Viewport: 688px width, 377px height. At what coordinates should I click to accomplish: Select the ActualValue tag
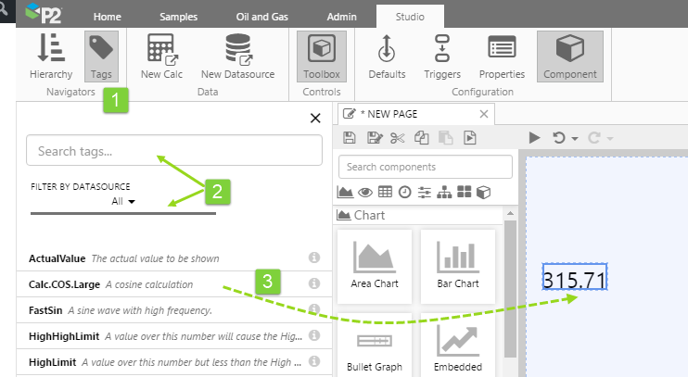coord(173,258)
